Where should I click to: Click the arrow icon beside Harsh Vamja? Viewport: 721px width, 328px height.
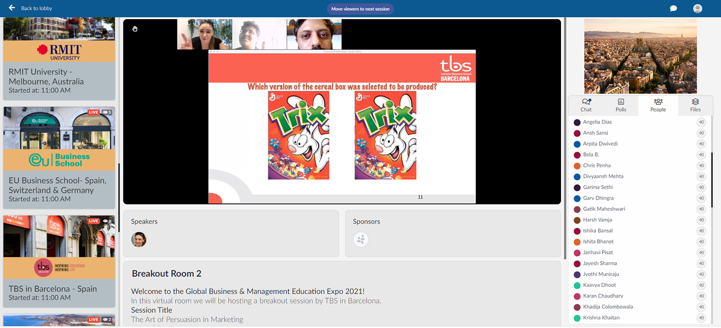coord(701,220)
